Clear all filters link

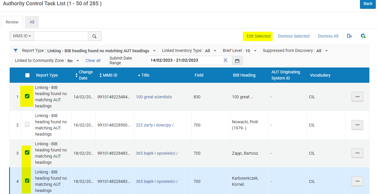coord(93,60)
